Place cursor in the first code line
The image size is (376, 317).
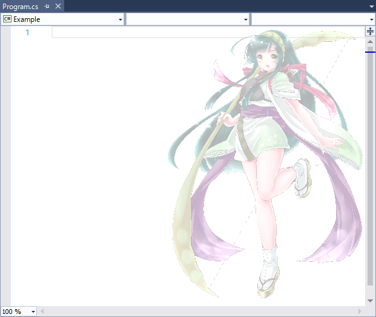(208, 32)
